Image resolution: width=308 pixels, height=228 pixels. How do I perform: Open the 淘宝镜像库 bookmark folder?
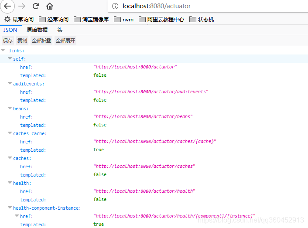pos(91,20)
